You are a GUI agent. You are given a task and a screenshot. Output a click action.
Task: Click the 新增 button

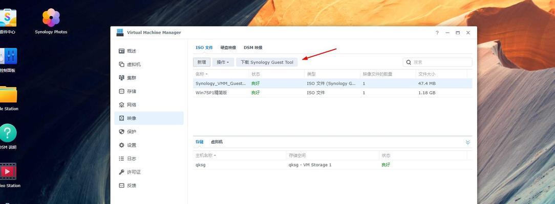point(202,62)
